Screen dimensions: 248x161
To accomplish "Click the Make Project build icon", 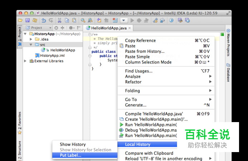I will pyautogui.click(x=115, y=20).
